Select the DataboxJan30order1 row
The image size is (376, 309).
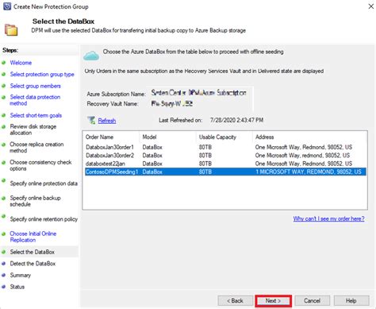[x=225, y=147]
